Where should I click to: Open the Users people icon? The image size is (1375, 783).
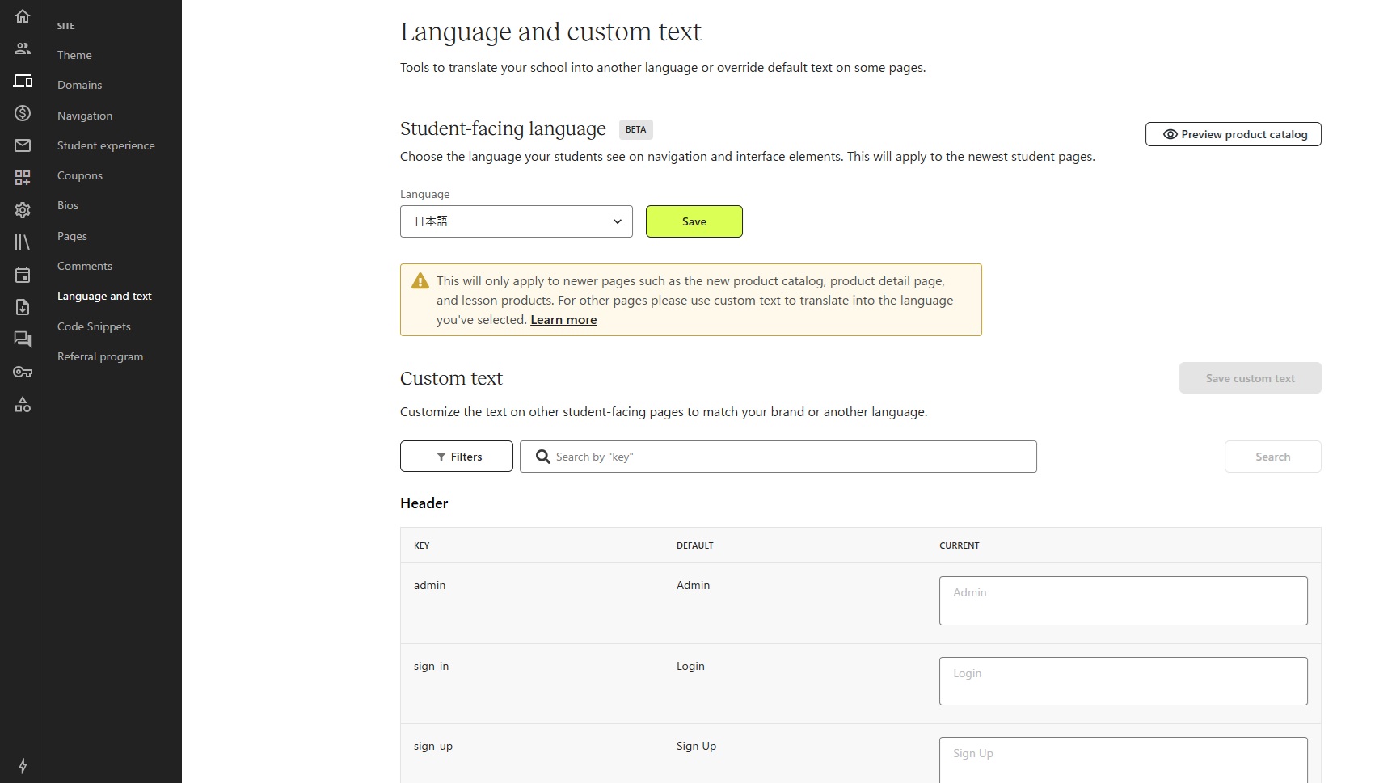pyautogui.click(x=23, y=48)
